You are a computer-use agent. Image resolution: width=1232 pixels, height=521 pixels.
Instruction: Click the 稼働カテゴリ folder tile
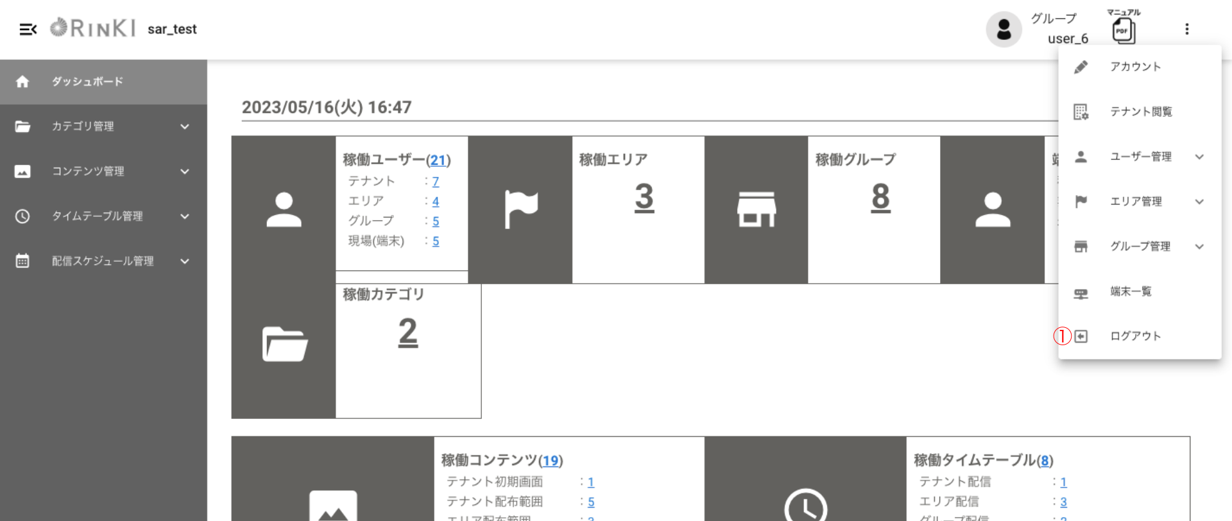[284, 345]
